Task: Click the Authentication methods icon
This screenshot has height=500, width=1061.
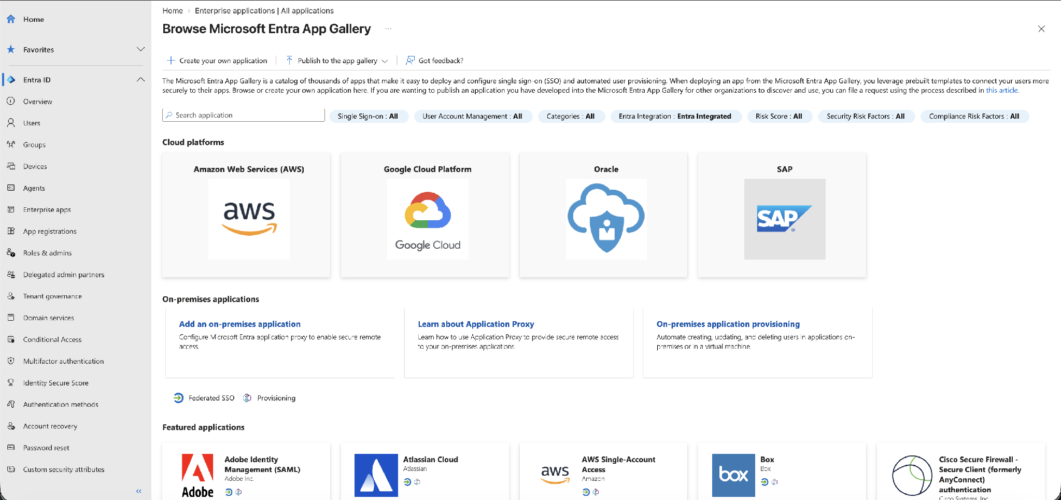Action: pyautogui.click(x=11, y=404)
